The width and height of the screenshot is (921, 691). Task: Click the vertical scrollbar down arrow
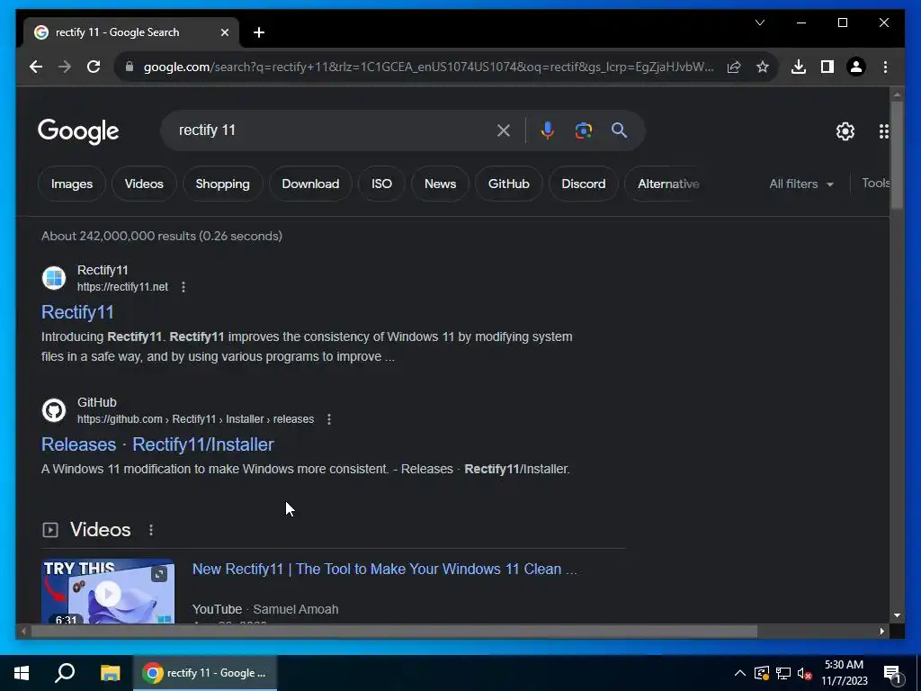897,615
